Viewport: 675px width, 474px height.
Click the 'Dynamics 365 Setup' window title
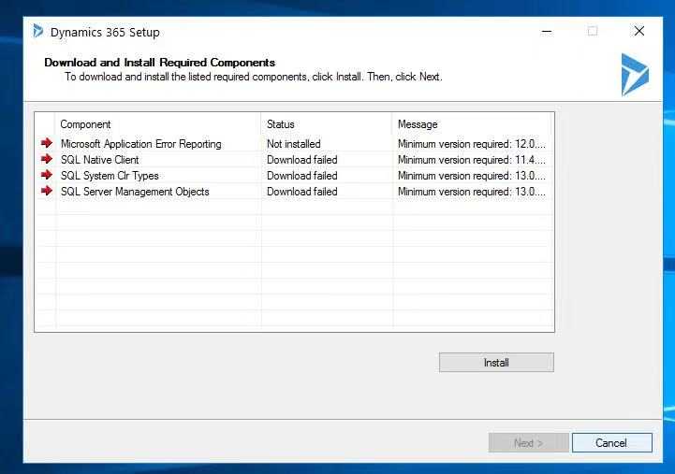pyautogui.click(x=105, y=32)
